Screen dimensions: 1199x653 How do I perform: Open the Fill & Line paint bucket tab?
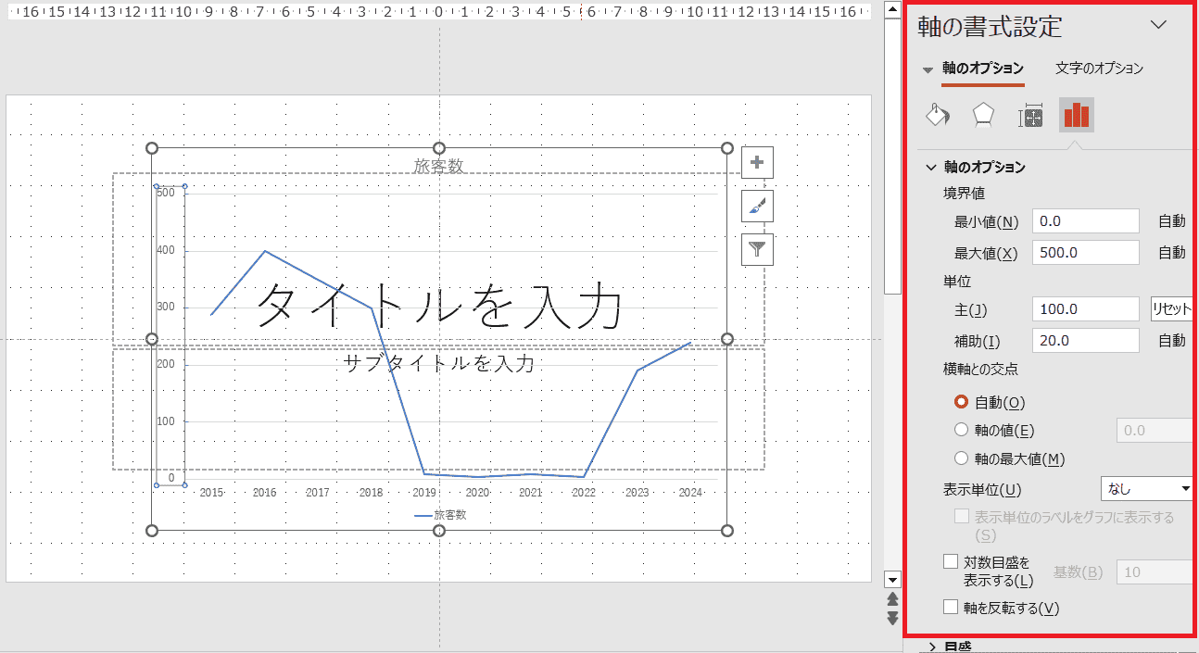[938, 115]
